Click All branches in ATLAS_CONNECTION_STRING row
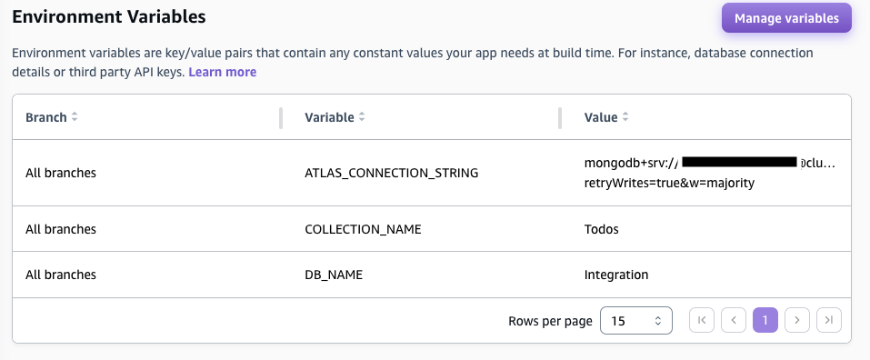The image size is (870, 360). tap(61, 173)
